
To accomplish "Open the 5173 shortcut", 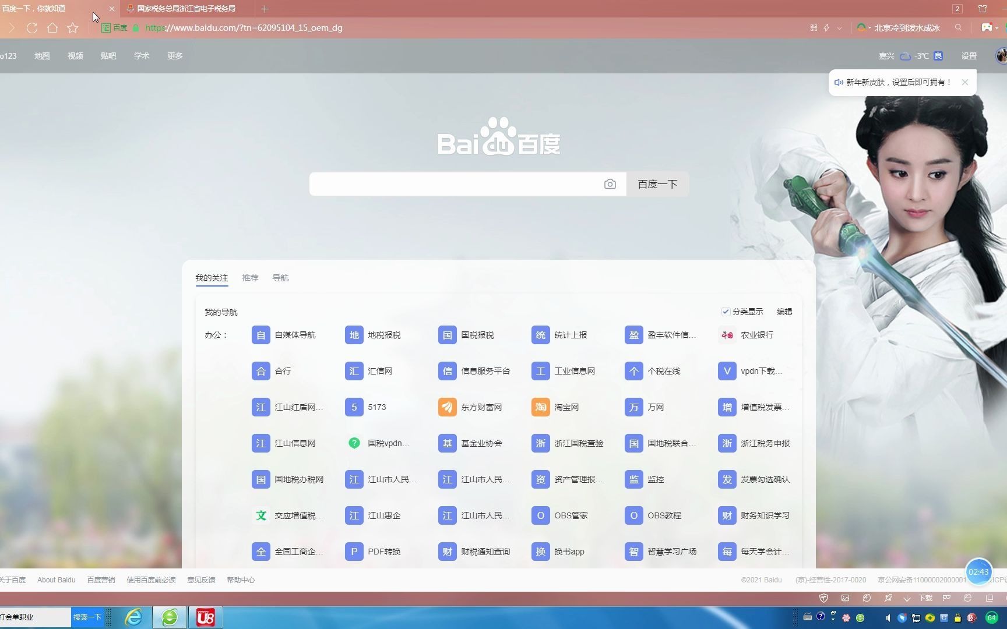I will point(366,407).
